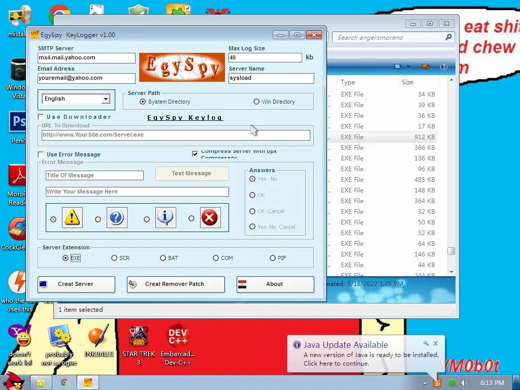Click the folder taskbar button
520x390 pixels.
pyautogui.click(x=41, y=383)
